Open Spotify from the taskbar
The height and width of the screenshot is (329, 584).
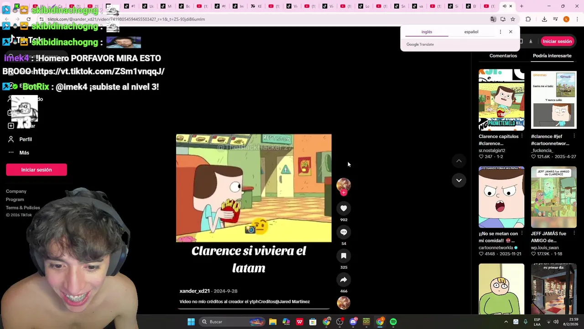pyautogui.click(x=393, y=322)
